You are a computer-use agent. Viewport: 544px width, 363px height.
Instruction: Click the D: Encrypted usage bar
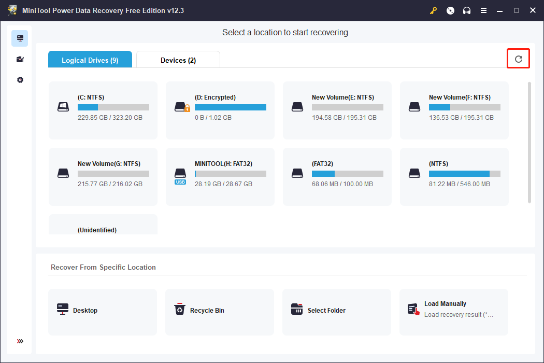tap(231, 107)
